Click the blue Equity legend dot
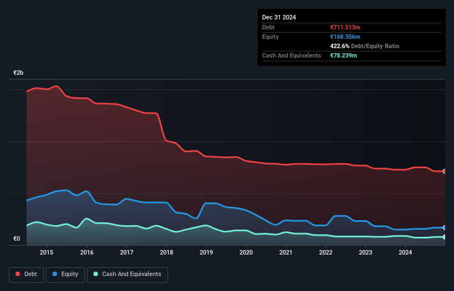Viewport: 454px width, 291px height. (x=55, y=274)
